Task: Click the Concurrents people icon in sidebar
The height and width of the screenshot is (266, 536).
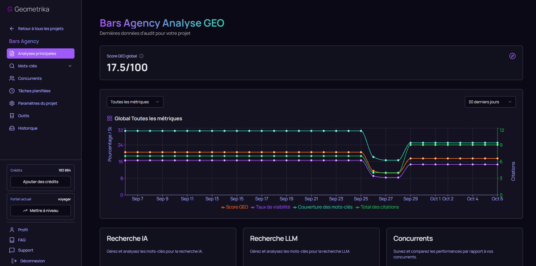Action: [x=12, y=78]
